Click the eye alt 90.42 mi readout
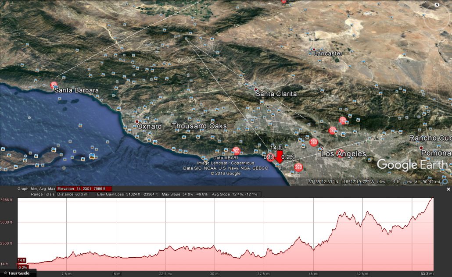Image resolution: width=452 pixels, height=277 pixels. [x=423, y=182]
